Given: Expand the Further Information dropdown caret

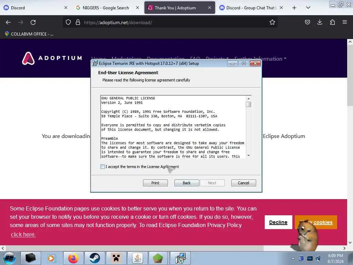Looking at the screenshot, I should 285,58.
